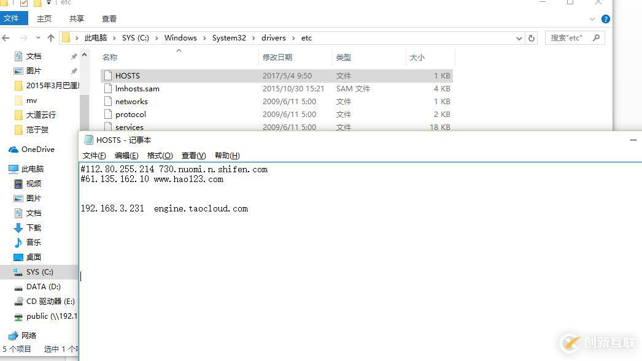Click the Back arrow in Explorer

6,38
